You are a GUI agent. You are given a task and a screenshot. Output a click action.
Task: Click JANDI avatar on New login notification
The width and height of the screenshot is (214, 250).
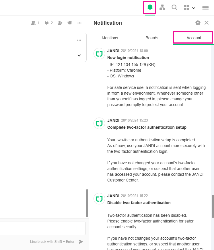click(99, 54)
